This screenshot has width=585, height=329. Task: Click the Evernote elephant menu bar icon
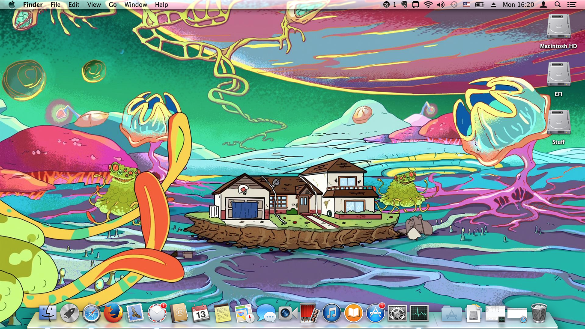[404, 5]
